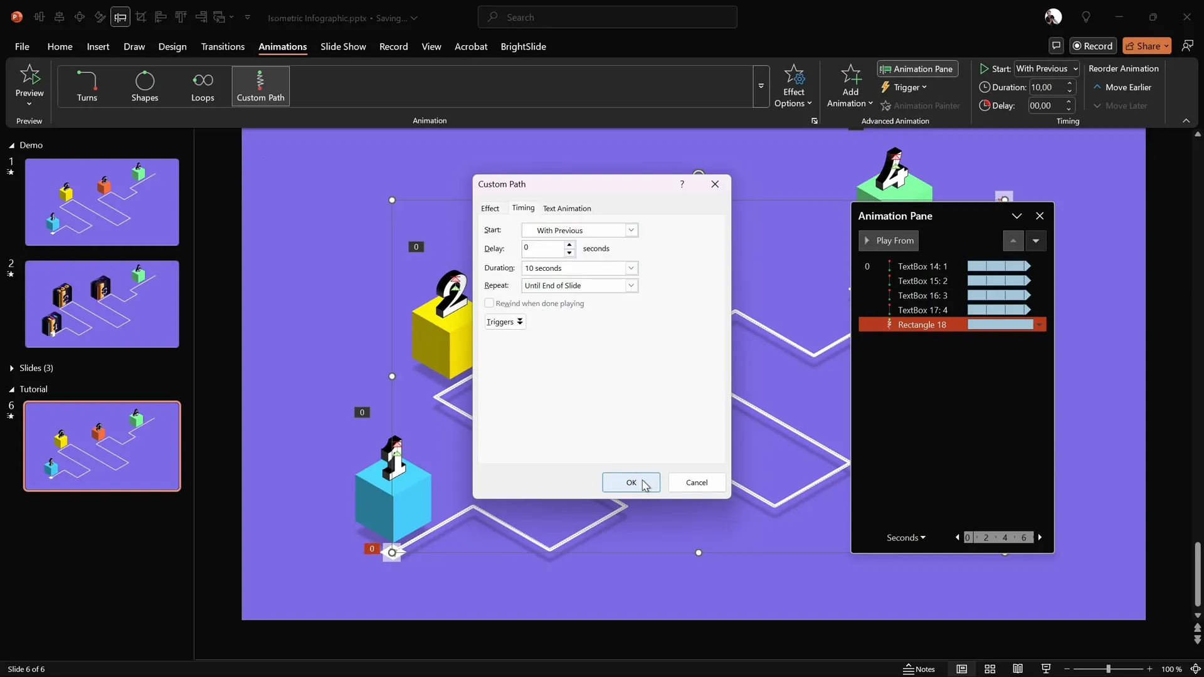Click the lightbulb icon in title bar
Image resolution: width=1204 pixels, height=677 pixels.
tap(1086, 18)
